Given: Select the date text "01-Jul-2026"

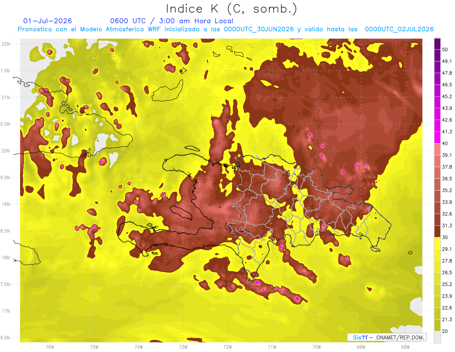Looking at the screenshot, I should 48,21.
